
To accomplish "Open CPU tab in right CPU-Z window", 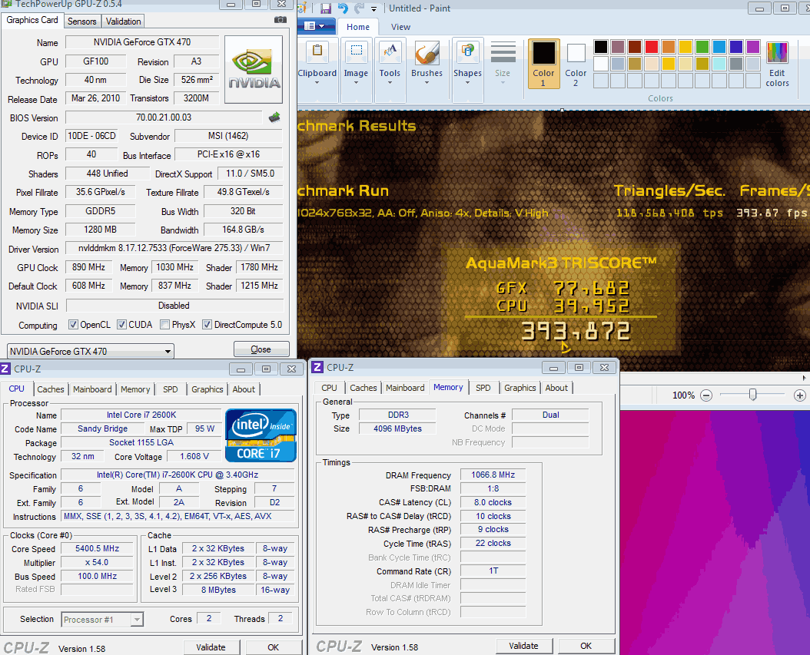I will [329, 388].
